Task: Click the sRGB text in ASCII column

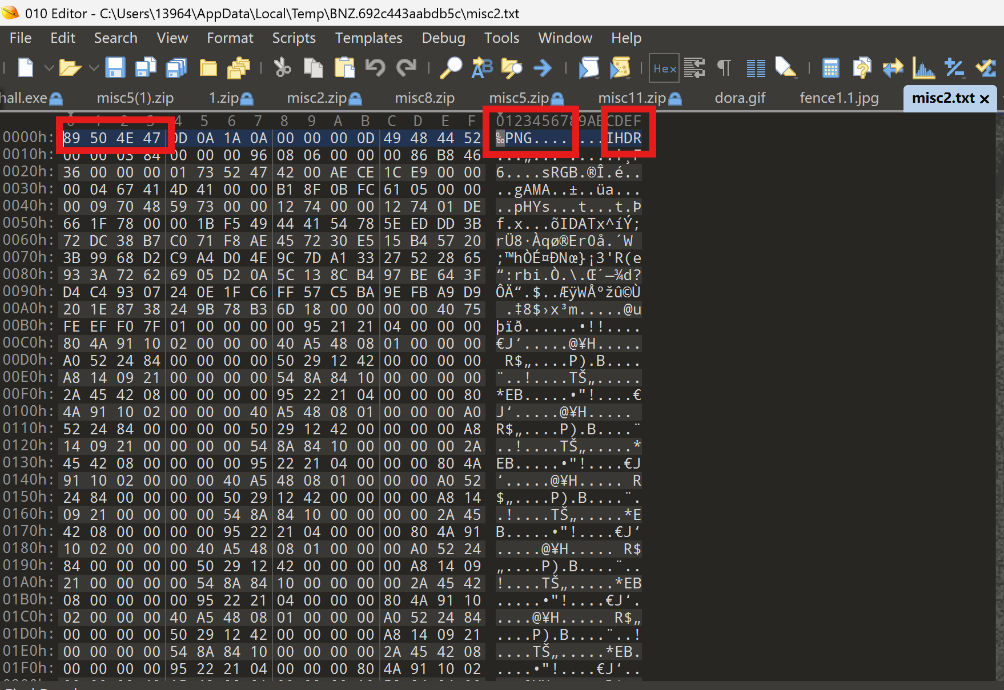Action: (x=560, y=172)
